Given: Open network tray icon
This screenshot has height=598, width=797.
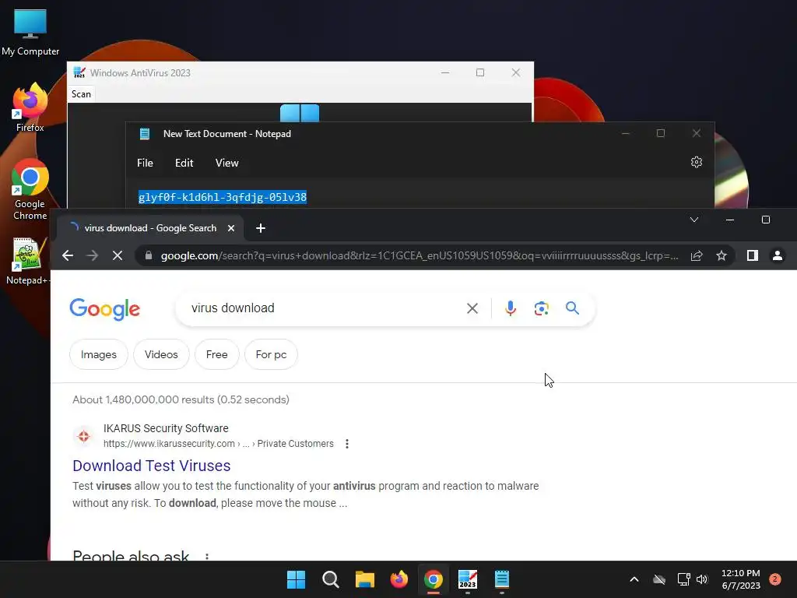Looking at the screenshot, I should [683, 579].
